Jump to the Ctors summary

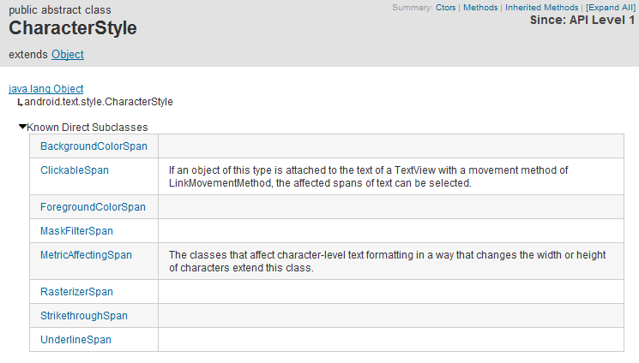[446, 7]
